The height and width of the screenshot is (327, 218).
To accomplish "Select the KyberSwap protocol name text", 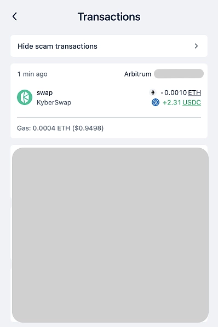I will click(54, 103).
